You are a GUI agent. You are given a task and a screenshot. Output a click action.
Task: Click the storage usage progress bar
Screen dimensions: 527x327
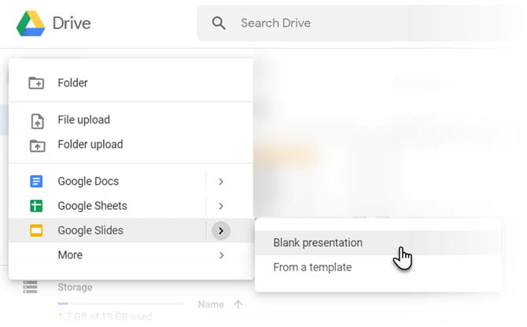click(x=120, y=303)
